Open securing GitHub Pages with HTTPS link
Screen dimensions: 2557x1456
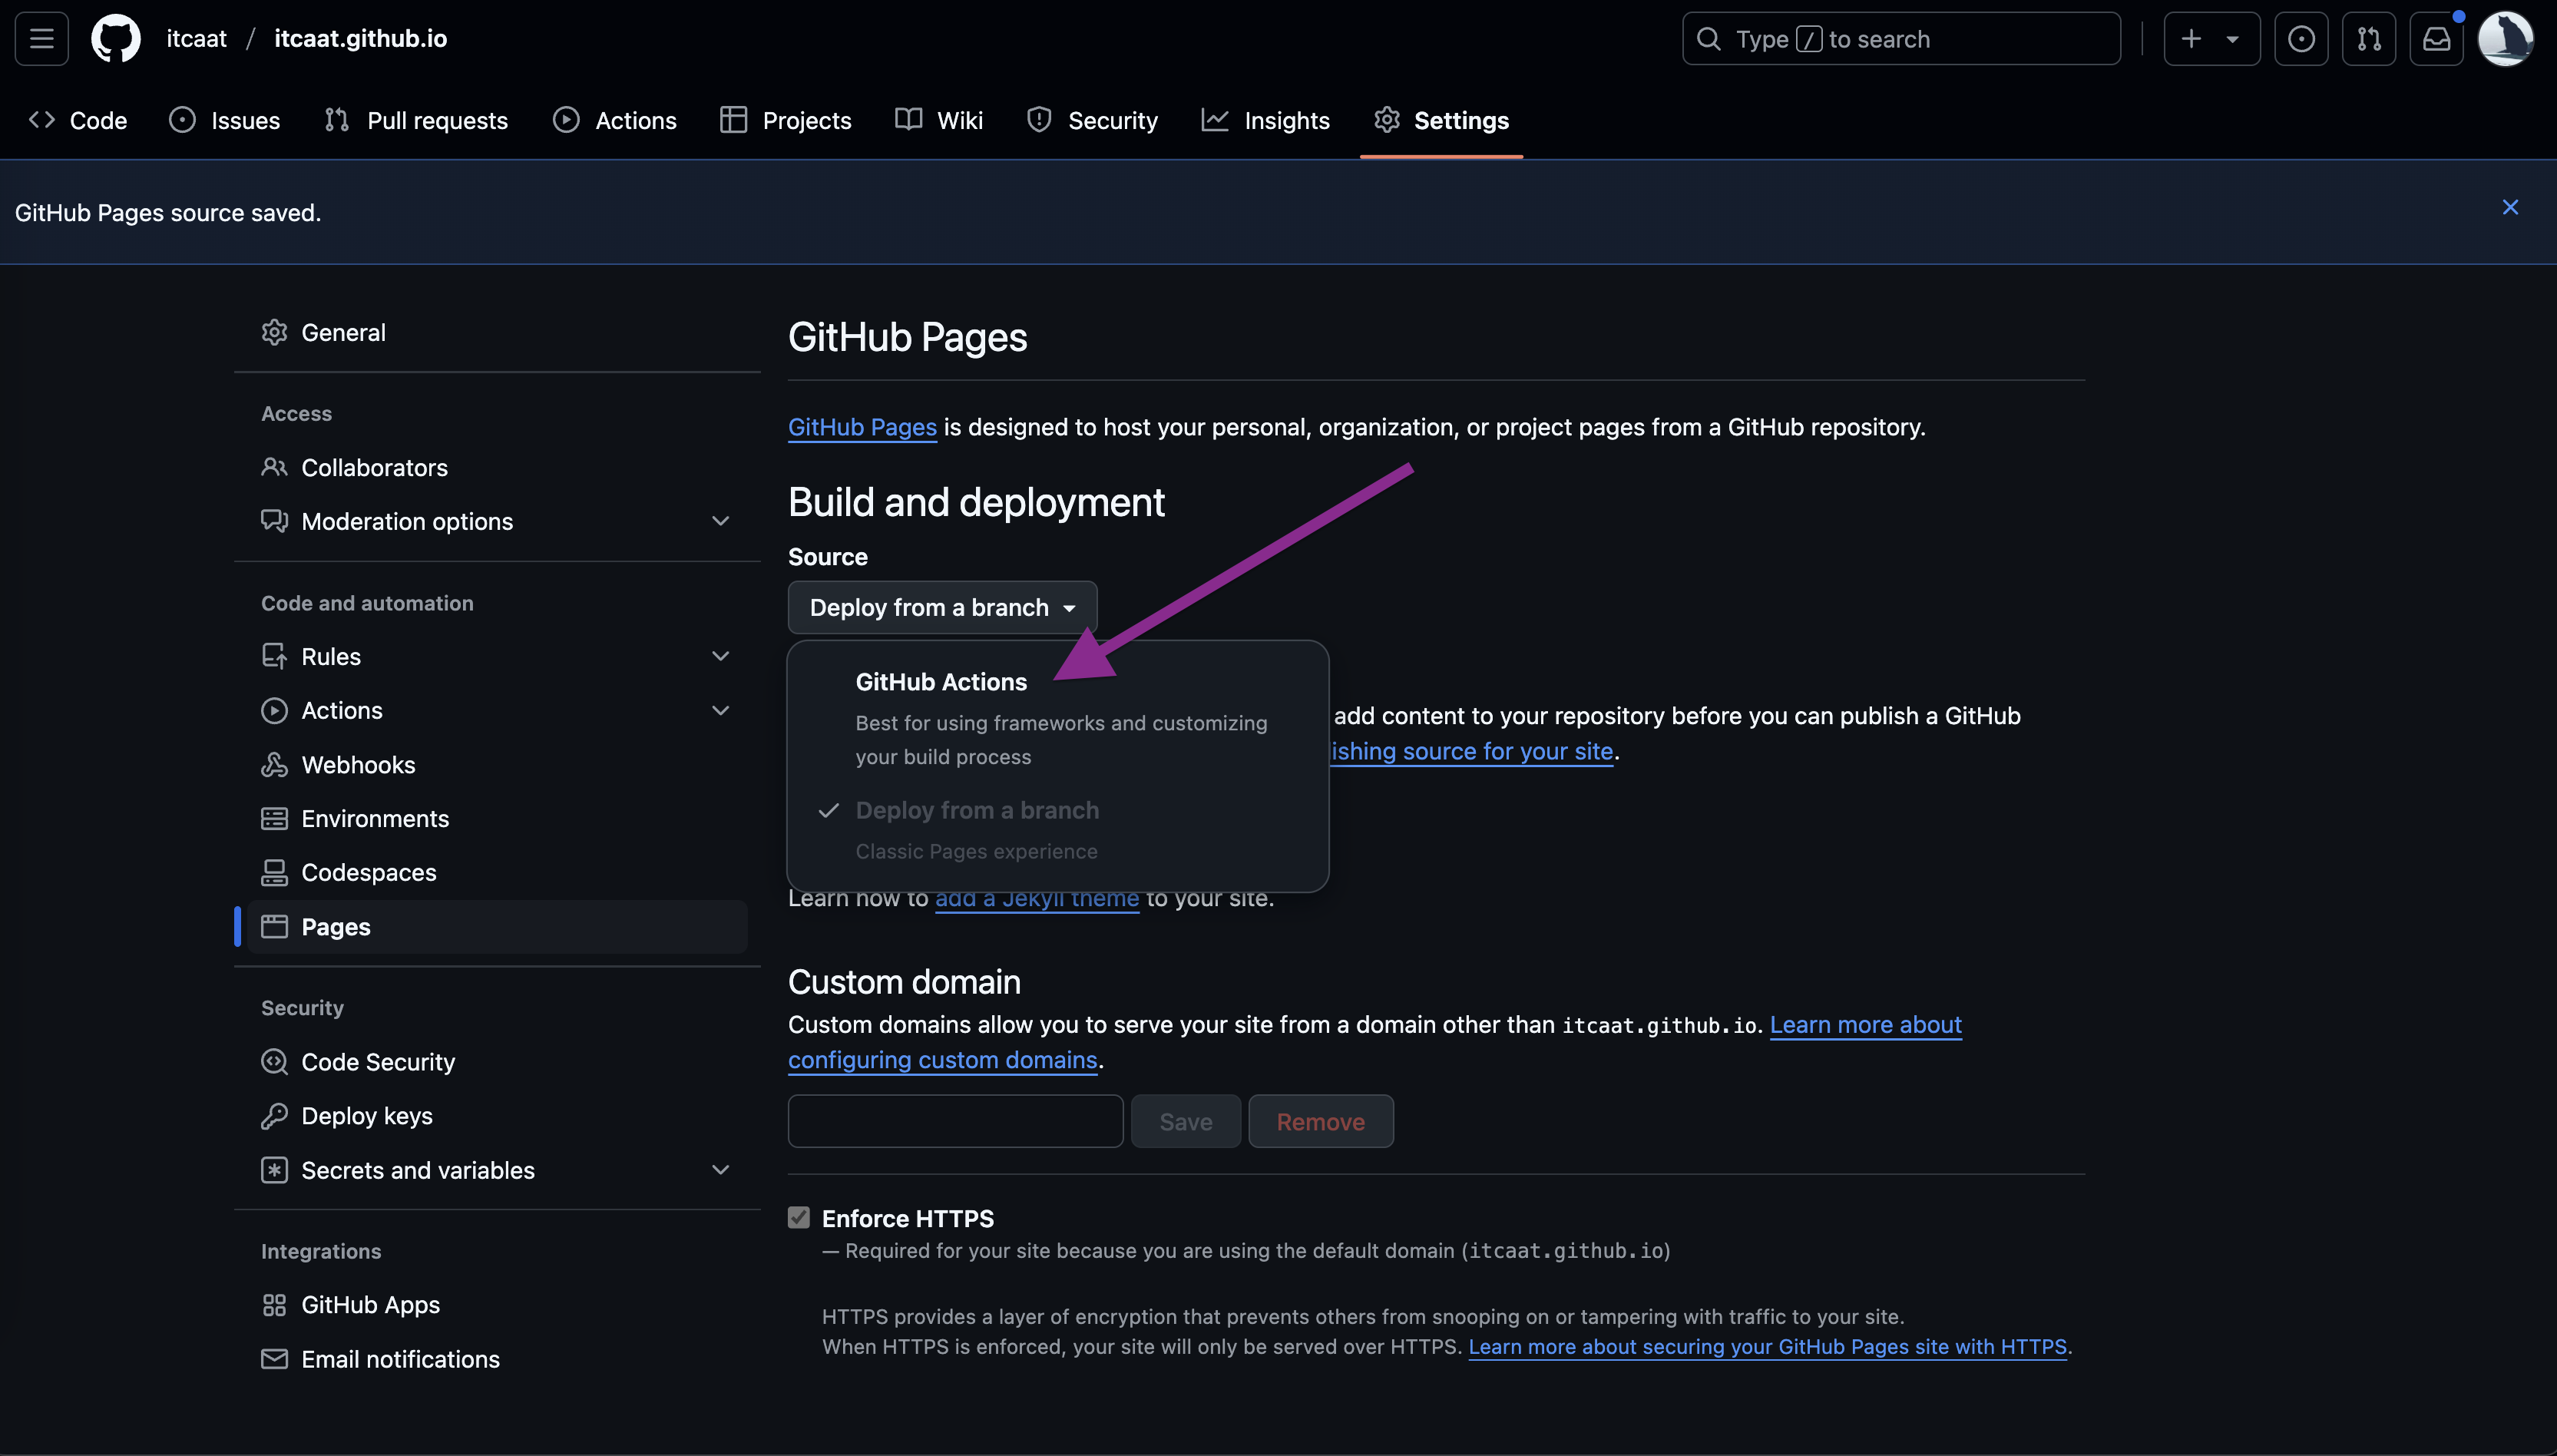(1766, 1346)
